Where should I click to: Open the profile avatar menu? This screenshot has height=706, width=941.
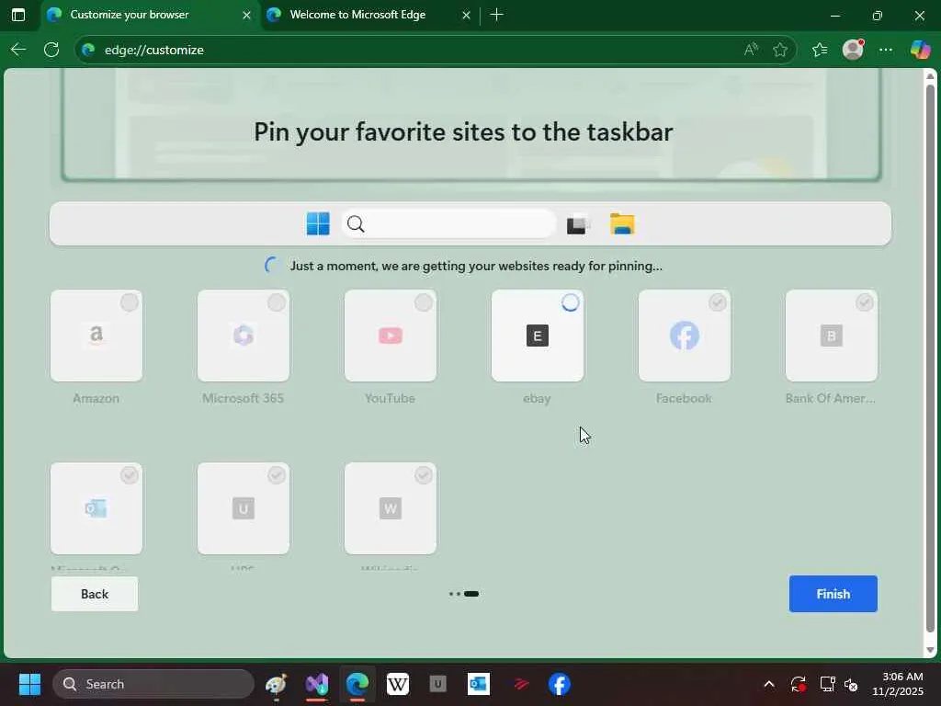853,50
